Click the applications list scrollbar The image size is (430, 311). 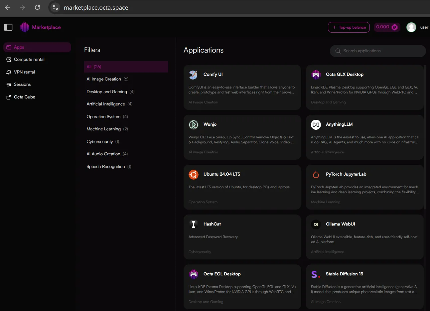point(425,137)
